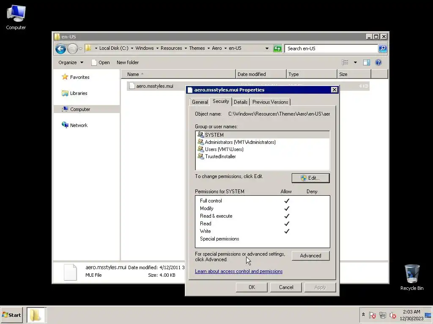Image resolution: width=433 pixels, height=324 pixels.
Task: Click the Explorer Forward arrow button
Action: 72,49
